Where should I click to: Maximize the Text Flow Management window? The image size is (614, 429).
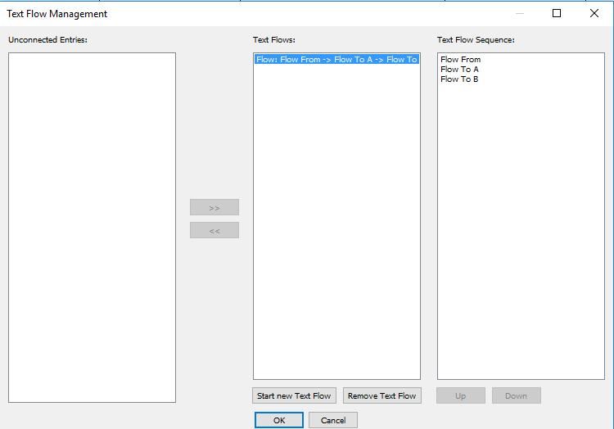pos(557,13)
